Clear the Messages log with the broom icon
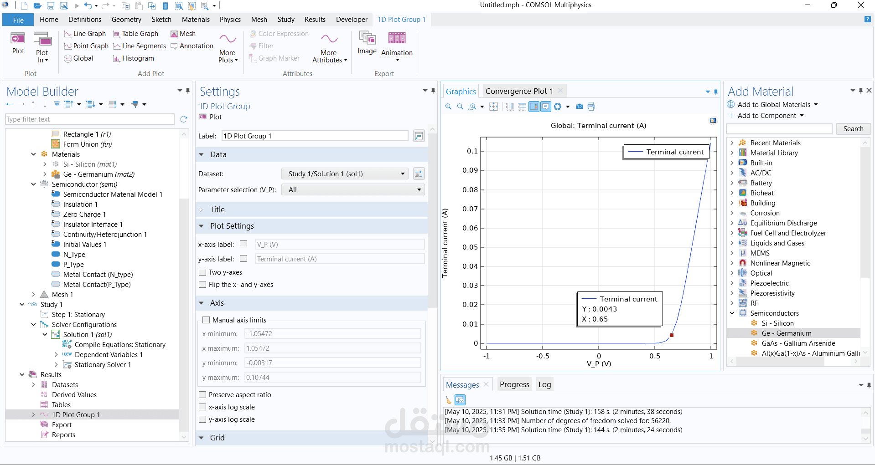Viewport: 875px width, 465px height. click(449, 400)
